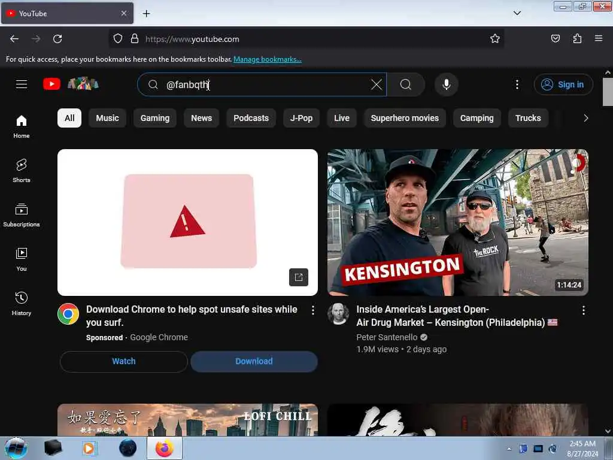This screenshot has width=613, height=460.
Task: Open the Download Chrome ad title
Action: [x=192, y=316]
